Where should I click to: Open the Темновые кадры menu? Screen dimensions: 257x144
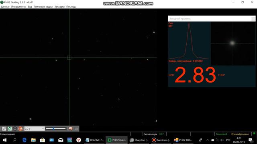(43, 7)
